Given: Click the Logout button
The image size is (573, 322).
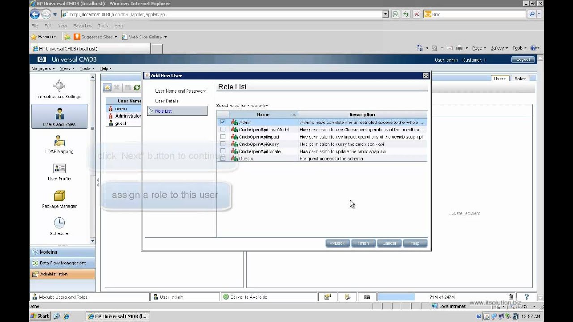Looking at the screenshot, I should [x=523, y=59].
